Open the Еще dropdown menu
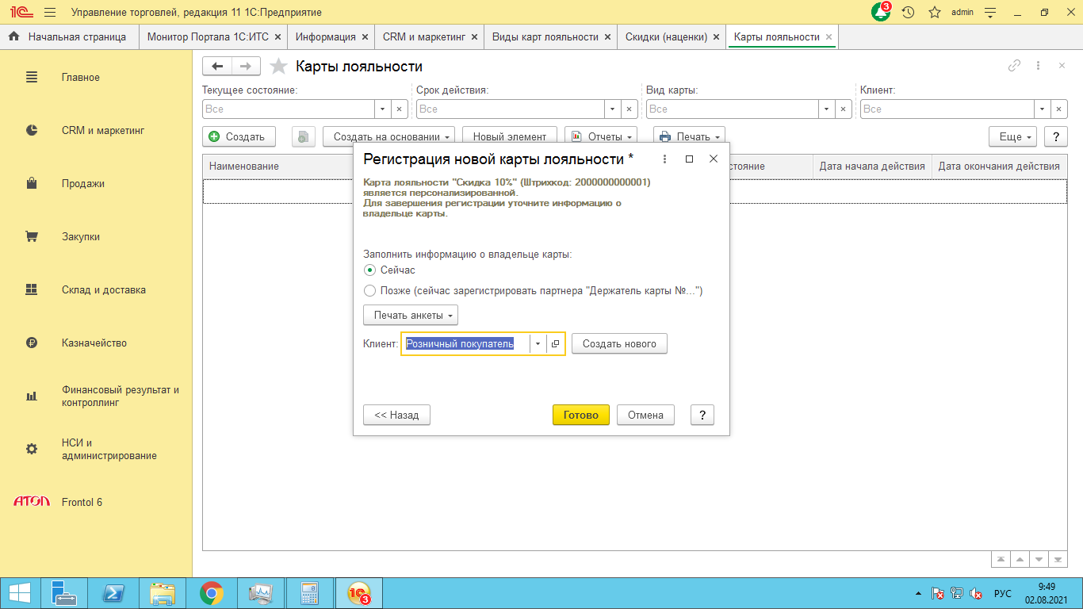 [1013, 136]
